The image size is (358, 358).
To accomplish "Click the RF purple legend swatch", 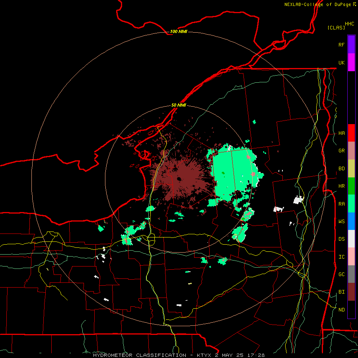I will [x=351, y=45].
